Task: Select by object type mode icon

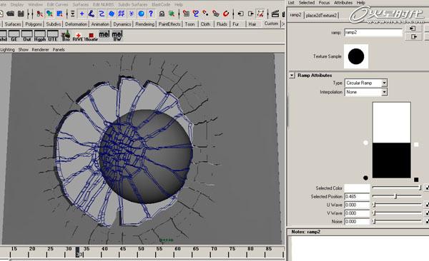Action: (x=49, y=14)
